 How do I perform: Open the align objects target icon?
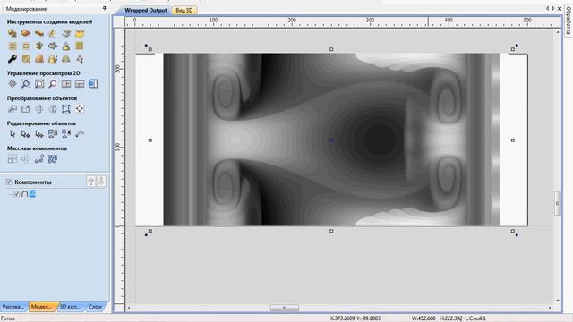click(80, 109)
